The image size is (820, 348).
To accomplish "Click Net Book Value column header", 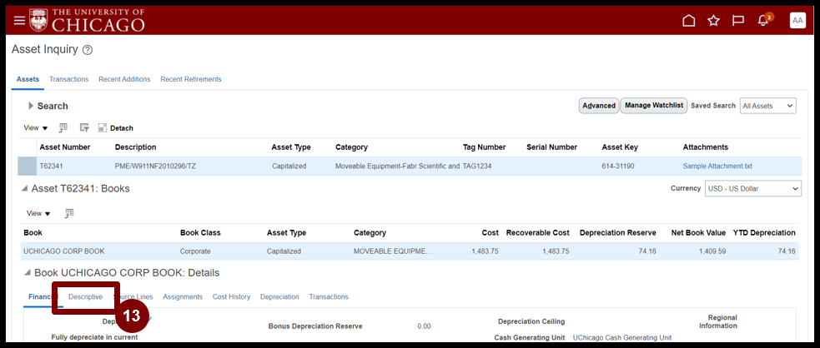I will tap(698, 233).
